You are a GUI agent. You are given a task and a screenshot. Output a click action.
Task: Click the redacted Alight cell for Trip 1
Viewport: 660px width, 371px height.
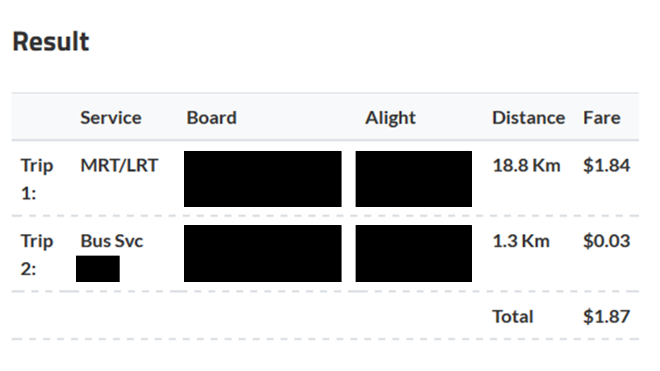coord(413,179)
